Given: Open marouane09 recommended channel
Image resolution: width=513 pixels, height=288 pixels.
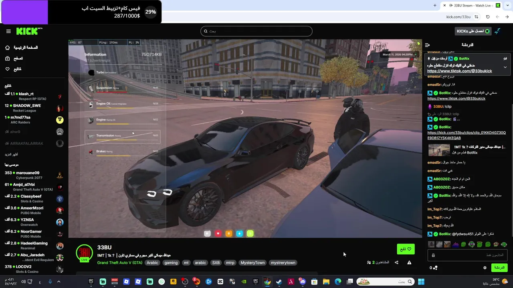Looking at the screenshot, I should [34, 175].
